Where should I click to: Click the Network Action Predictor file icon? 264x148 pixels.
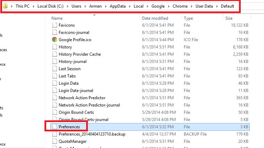pos(55,98)
